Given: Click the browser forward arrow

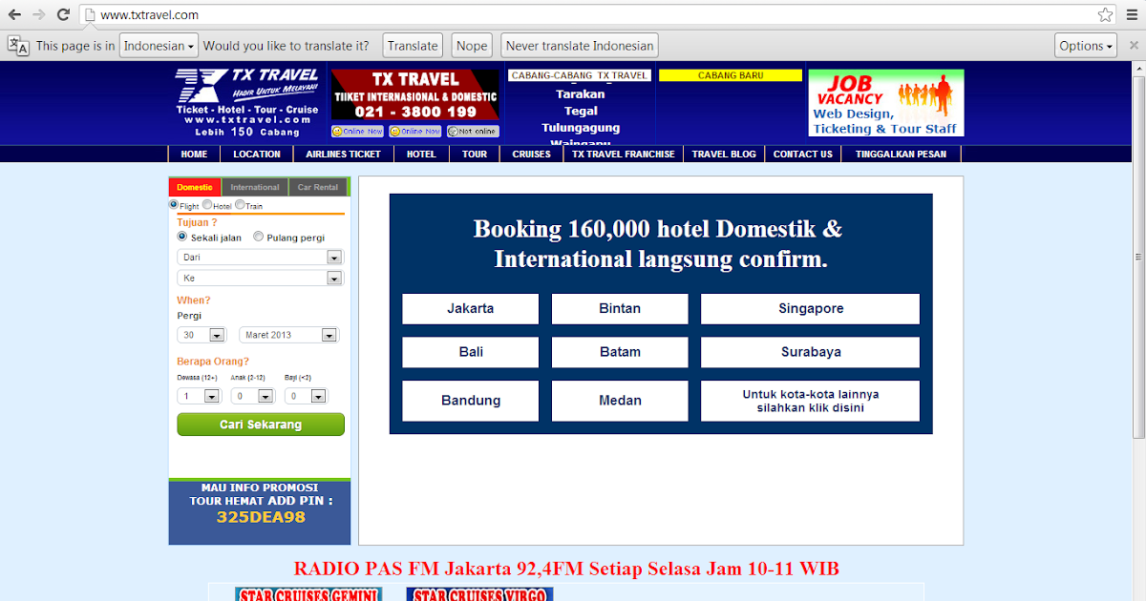Looking at the screenshot, I should point(39,15).
